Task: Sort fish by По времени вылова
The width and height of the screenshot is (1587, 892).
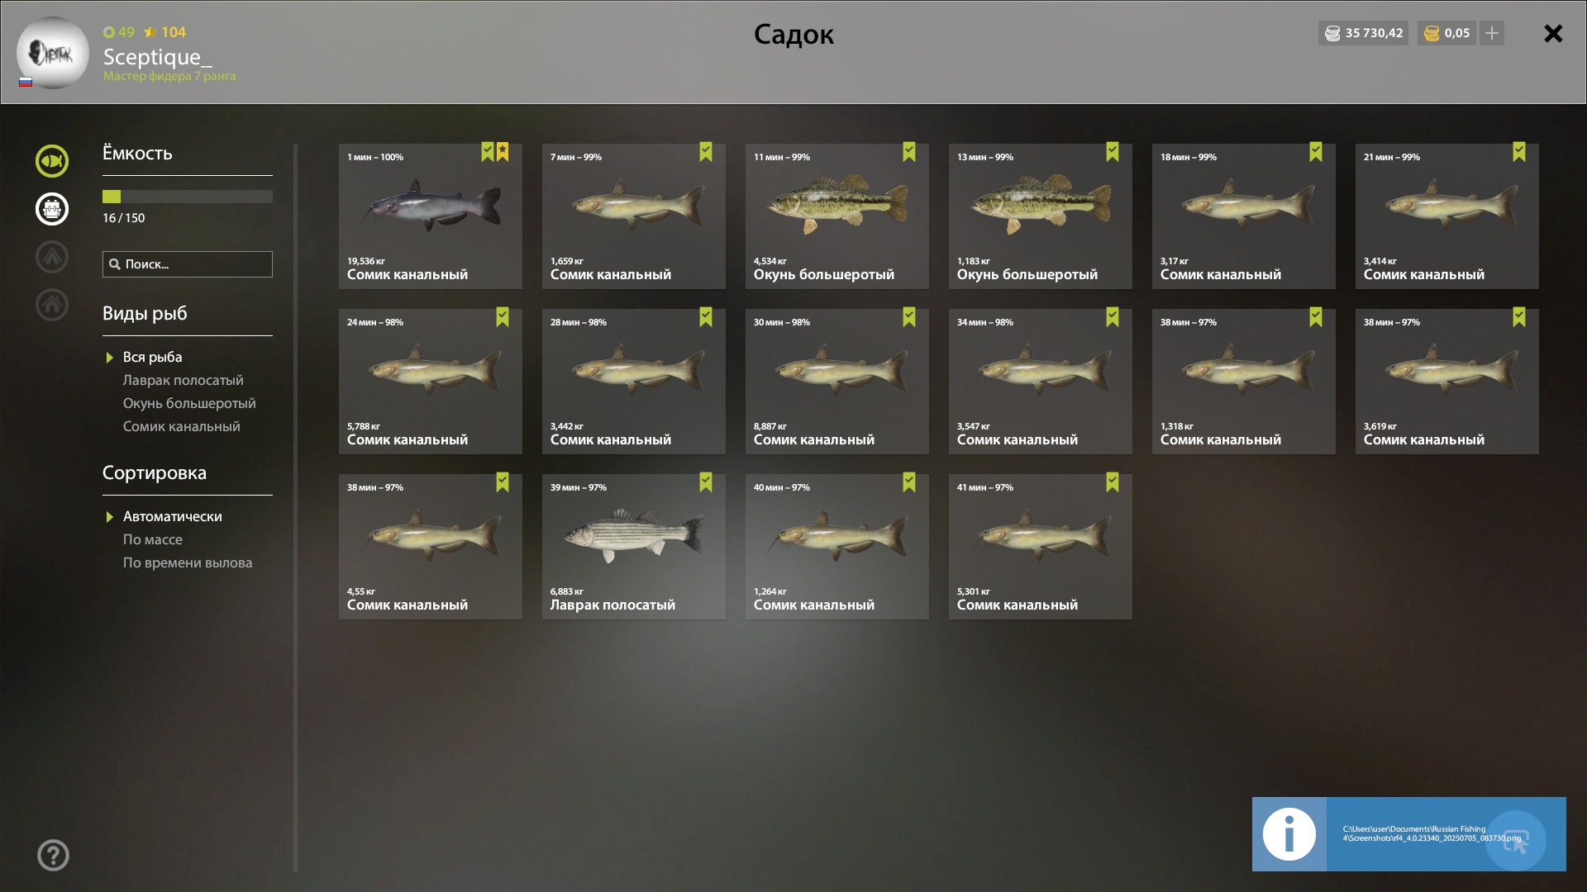Action: click(188, 562)
